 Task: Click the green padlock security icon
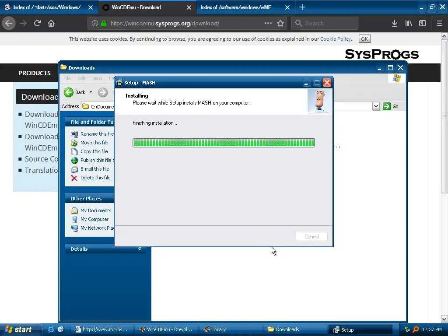pyautogui.click(x=104, y=23)
